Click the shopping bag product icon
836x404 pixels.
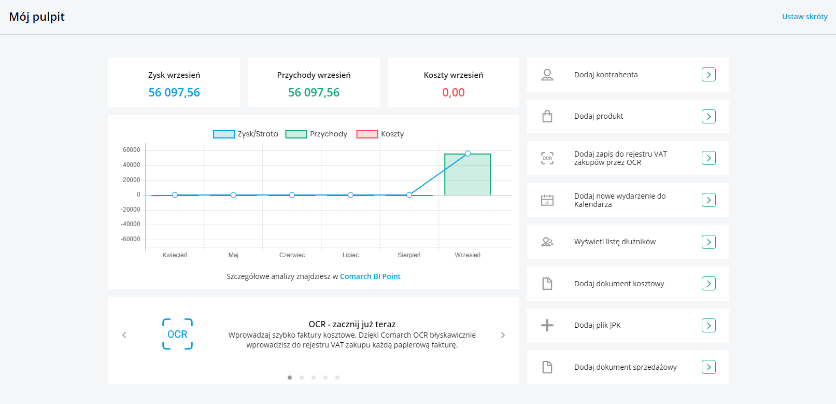point(547,116)
